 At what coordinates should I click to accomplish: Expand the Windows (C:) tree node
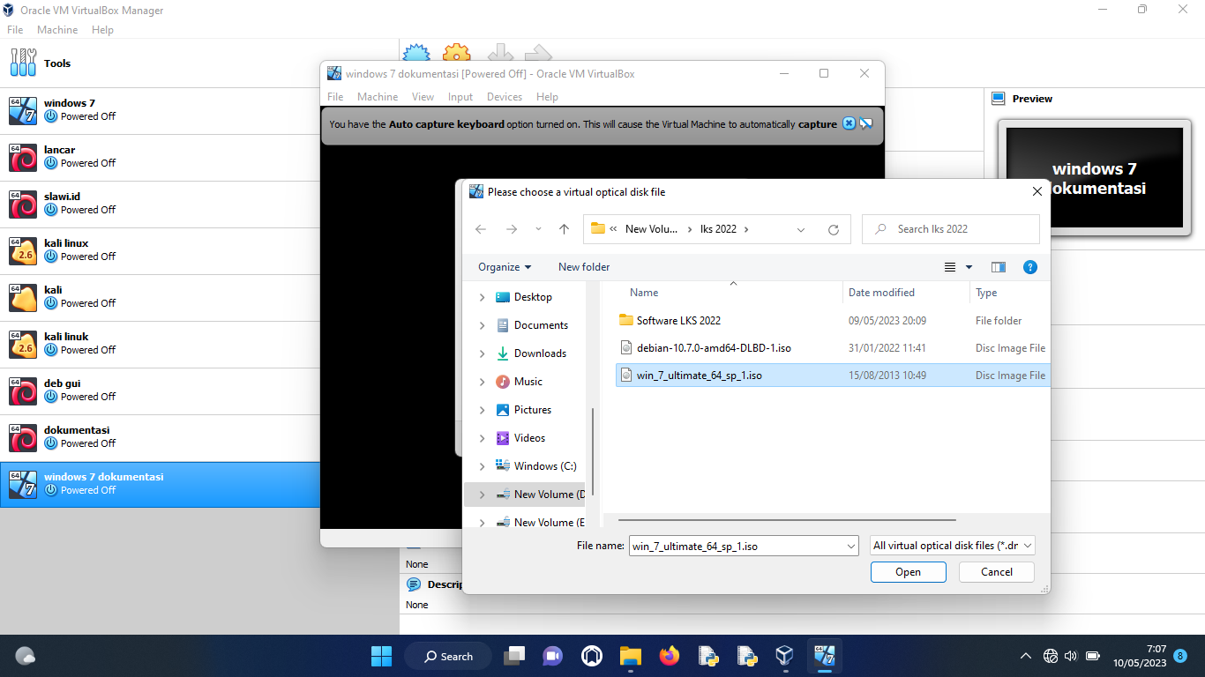coord(482,466)
